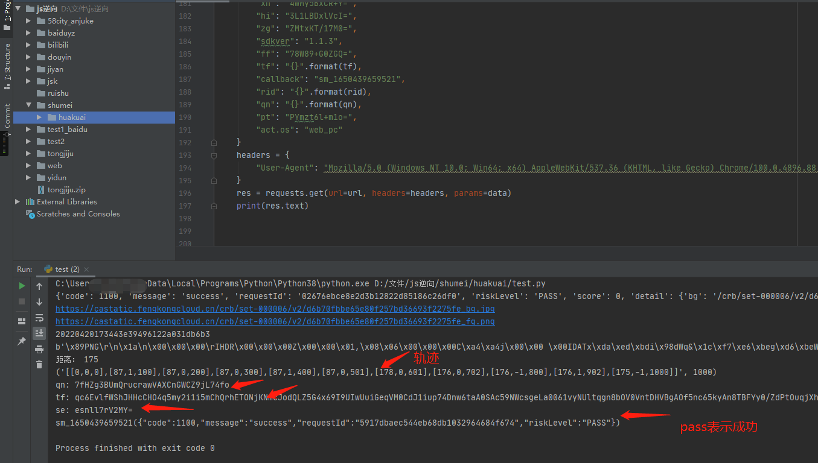Expand the test1_baidu folder
The height and width of the screenshot is (463, 818).
tap(28, 130)
